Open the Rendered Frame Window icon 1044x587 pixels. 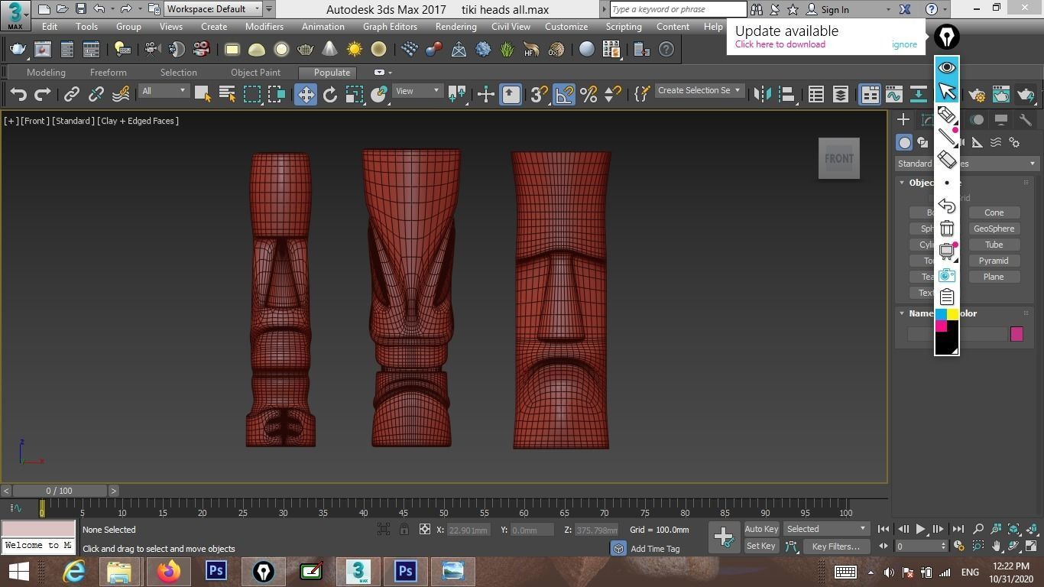click(x=1001, y=95)
